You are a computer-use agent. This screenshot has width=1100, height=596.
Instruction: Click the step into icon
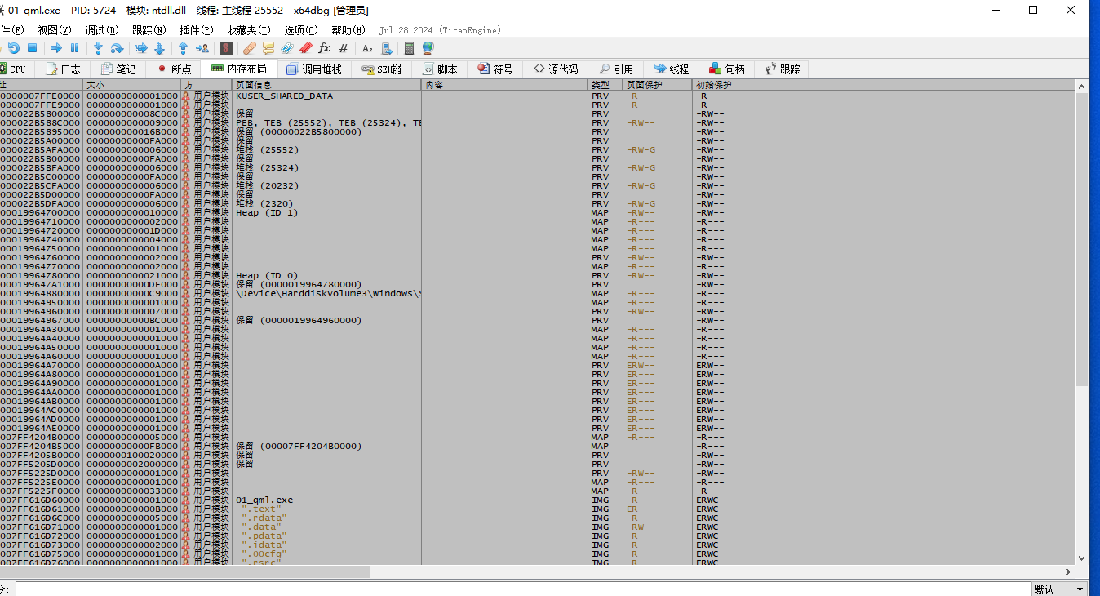tap(98, 48)
